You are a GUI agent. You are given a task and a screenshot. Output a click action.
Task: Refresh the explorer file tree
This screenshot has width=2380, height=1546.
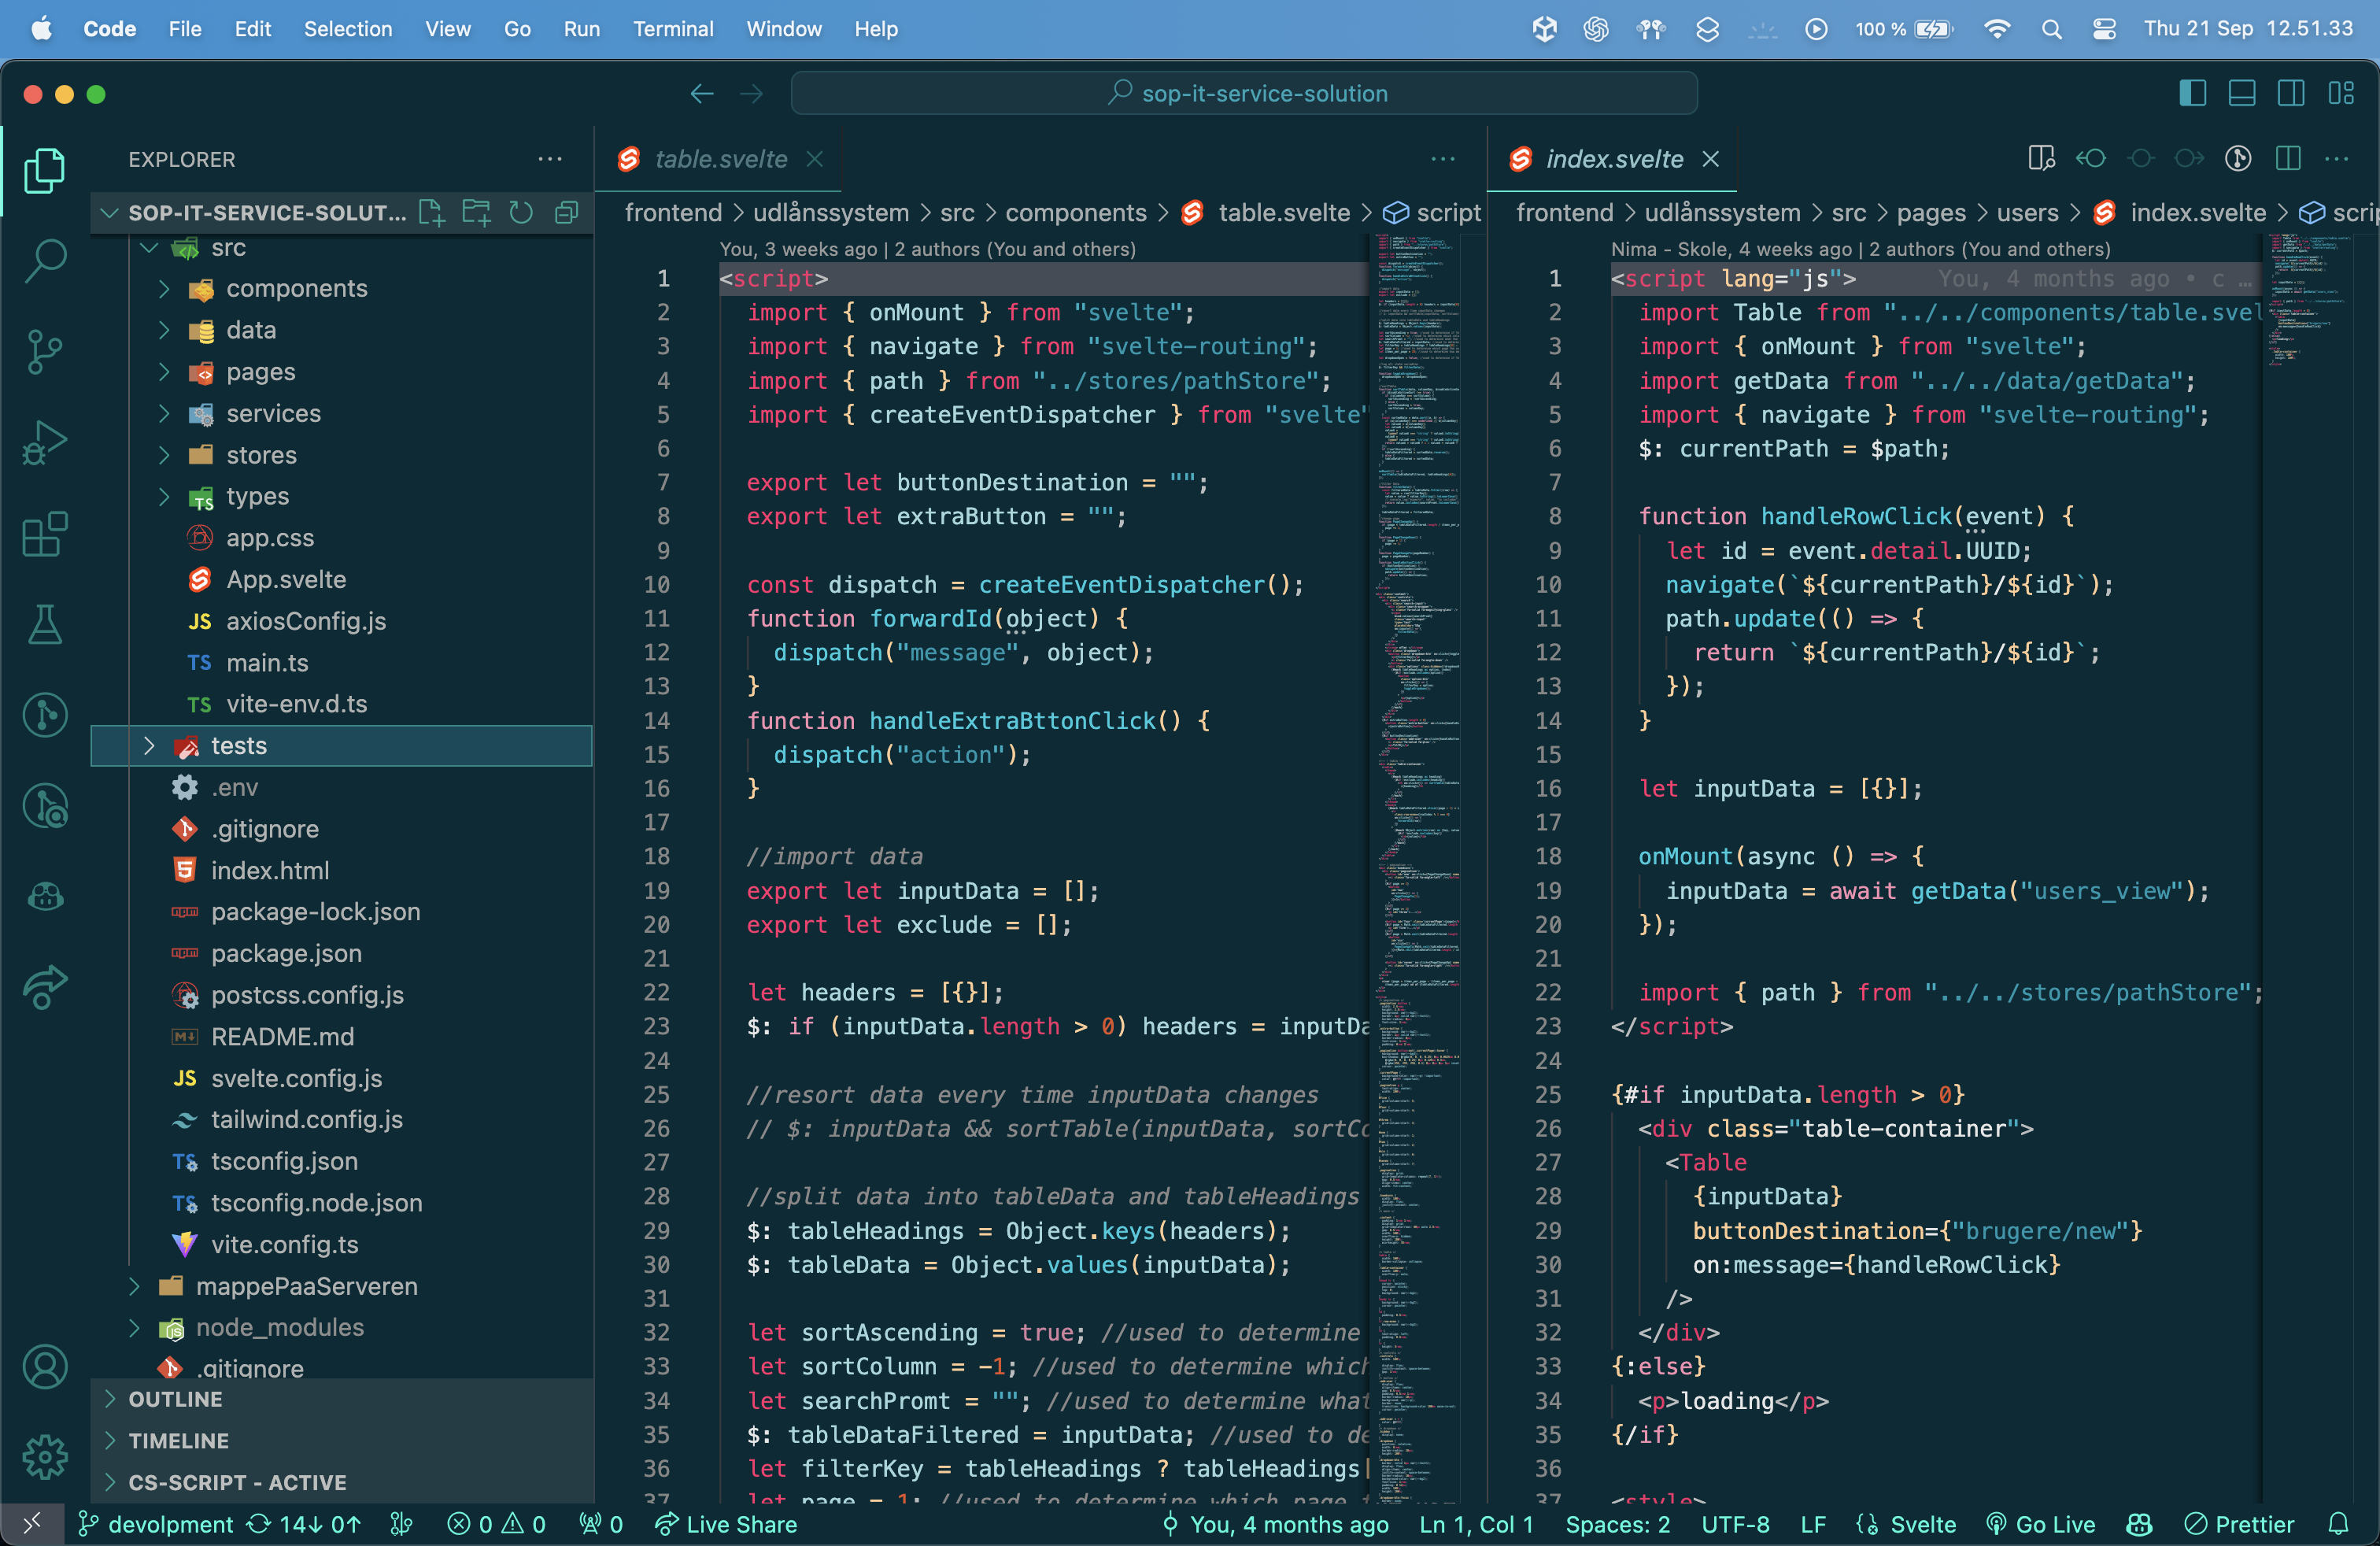pyautogui.click(x=521, y=212)
